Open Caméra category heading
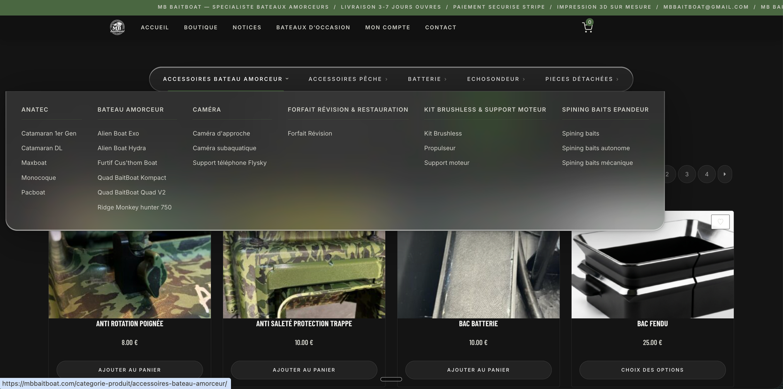Screen dimensions: 783x389 (x=207, y=109)
